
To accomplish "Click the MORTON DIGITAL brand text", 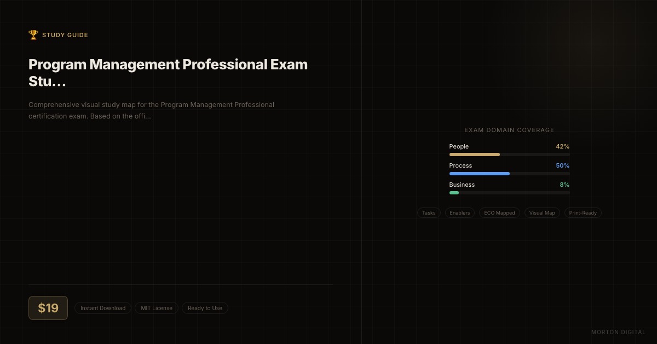I will pos(619,332).
